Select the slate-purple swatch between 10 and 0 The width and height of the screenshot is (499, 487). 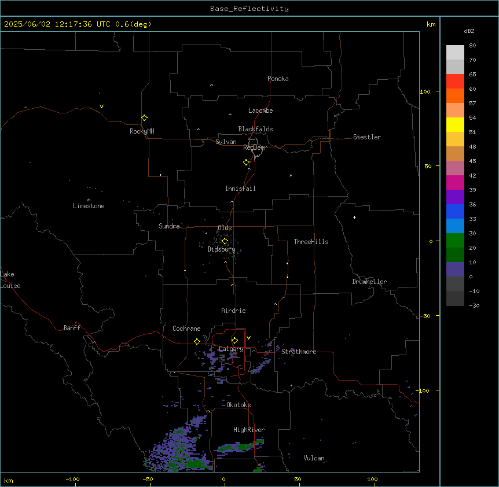point(455,270)
